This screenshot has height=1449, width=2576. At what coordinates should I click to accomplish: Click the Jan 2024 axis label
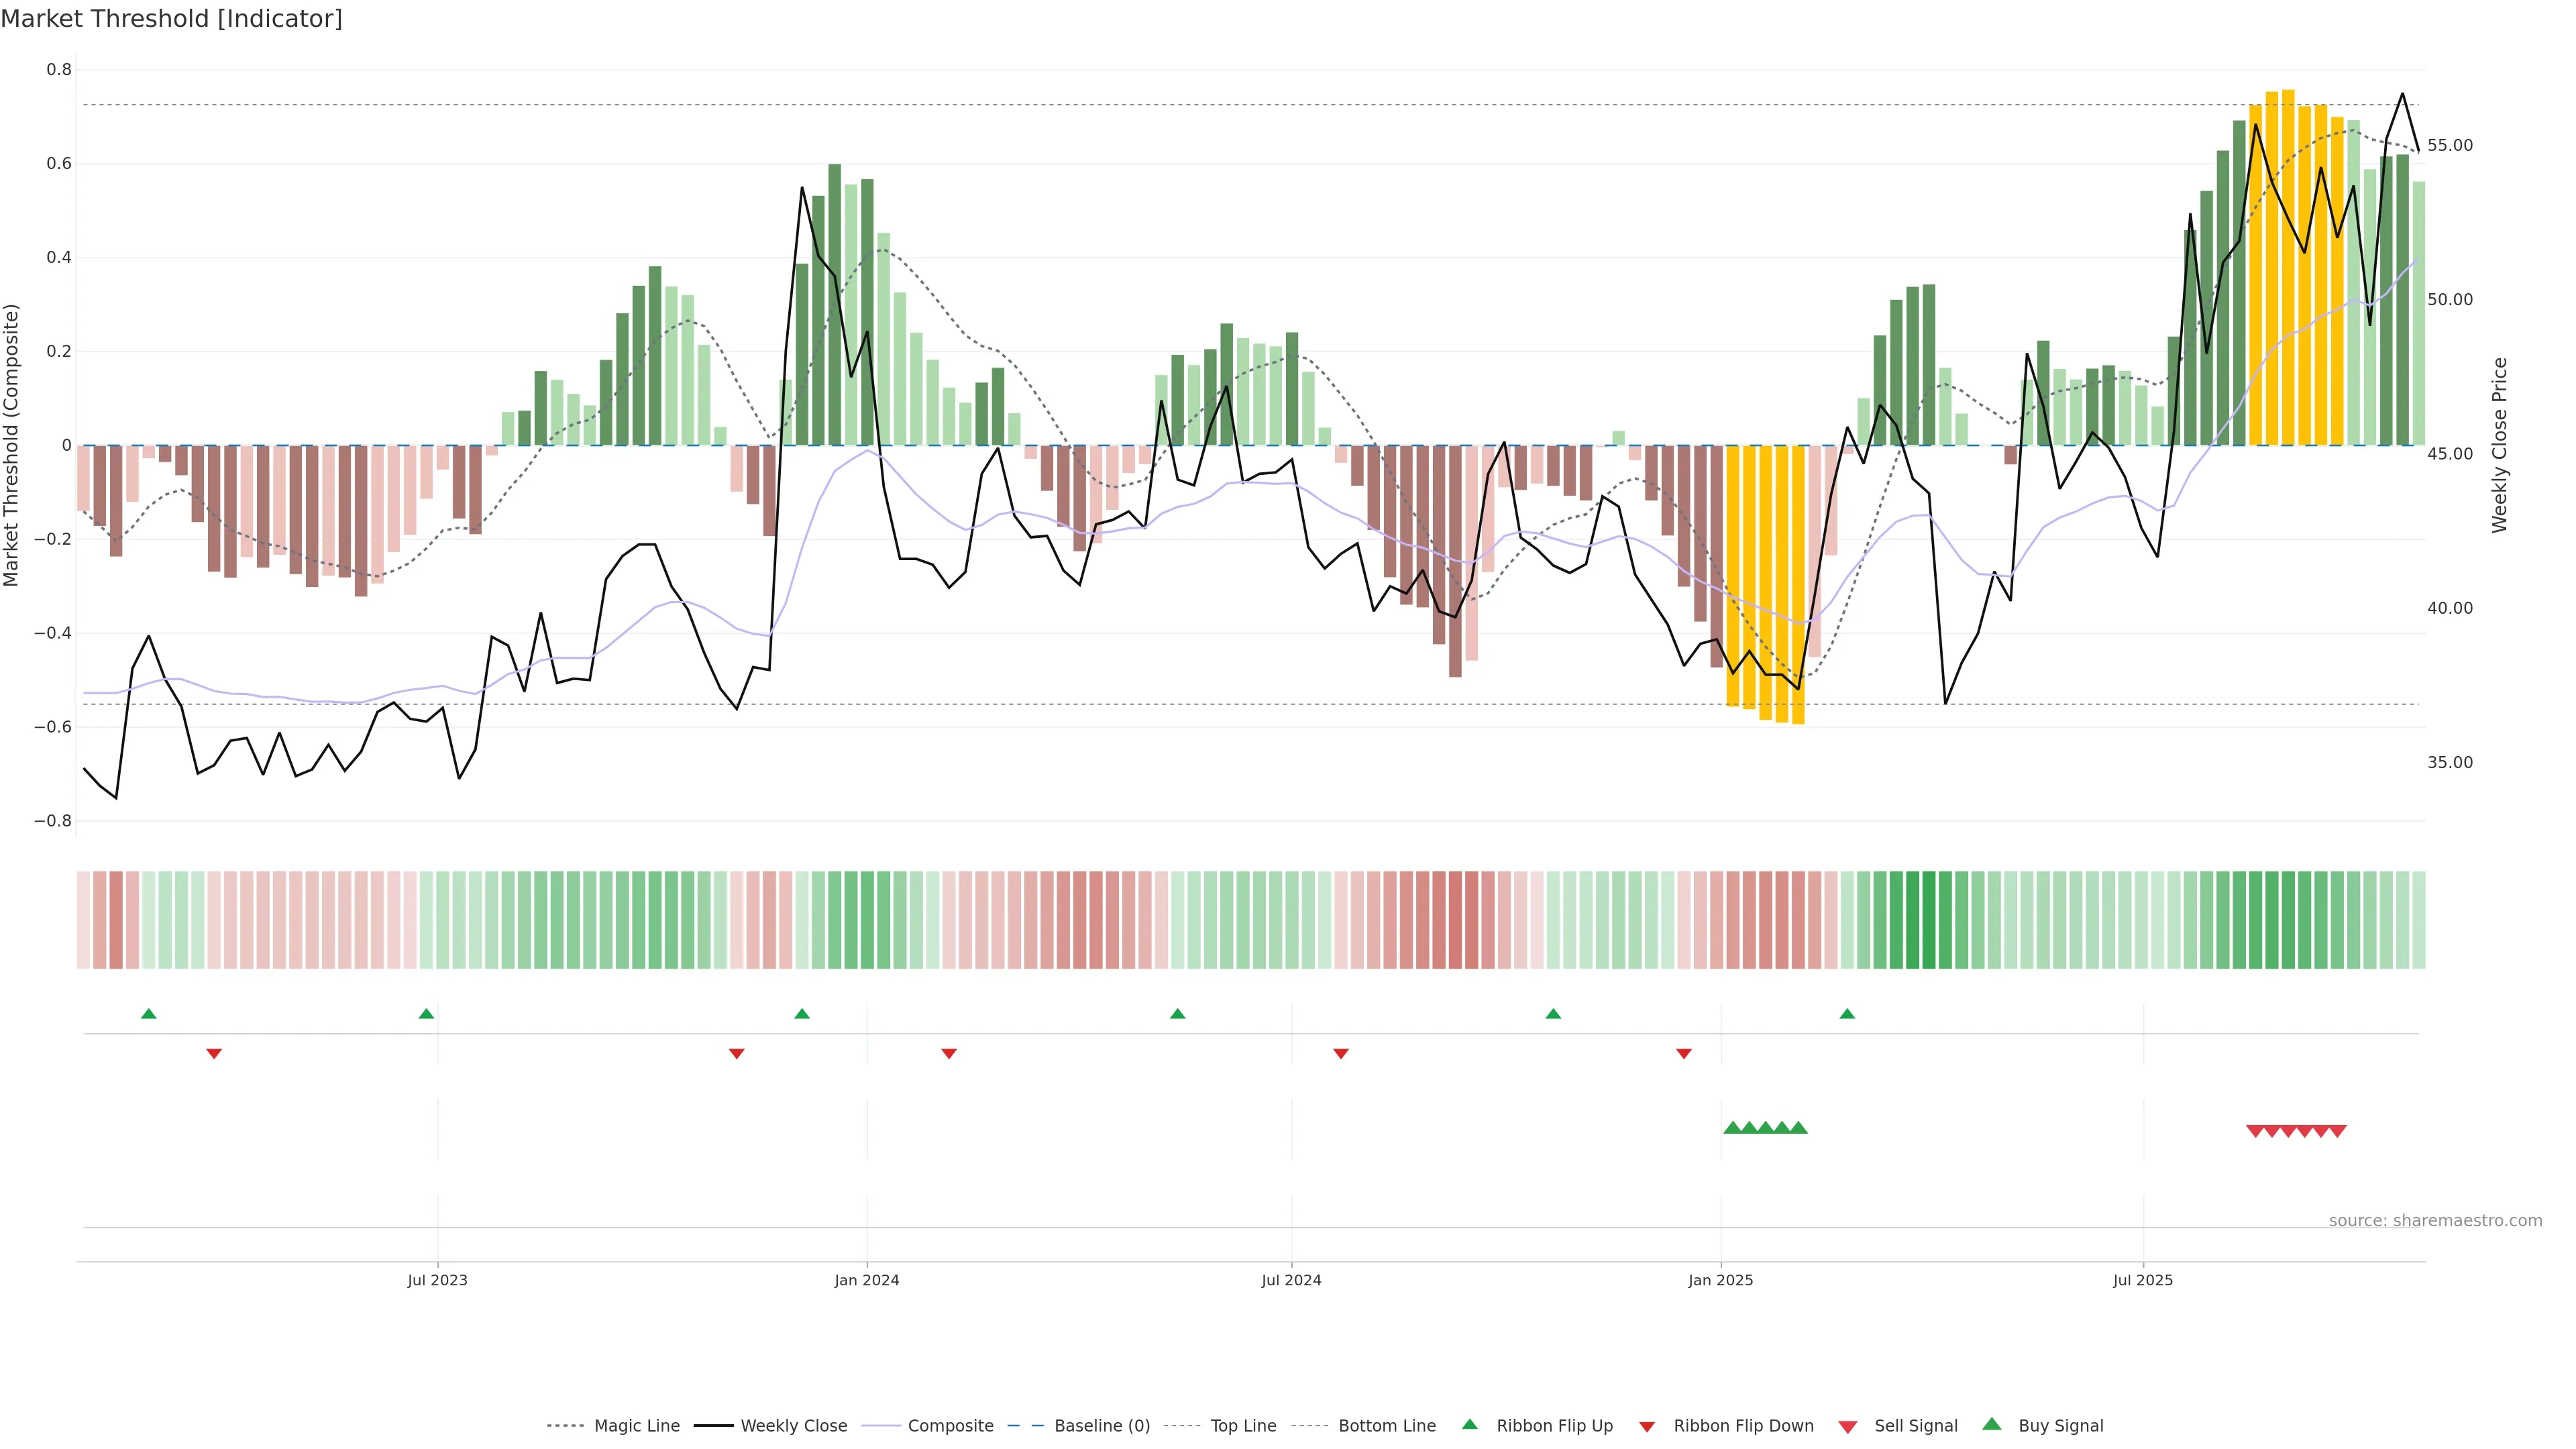(x=867, y=1280)
